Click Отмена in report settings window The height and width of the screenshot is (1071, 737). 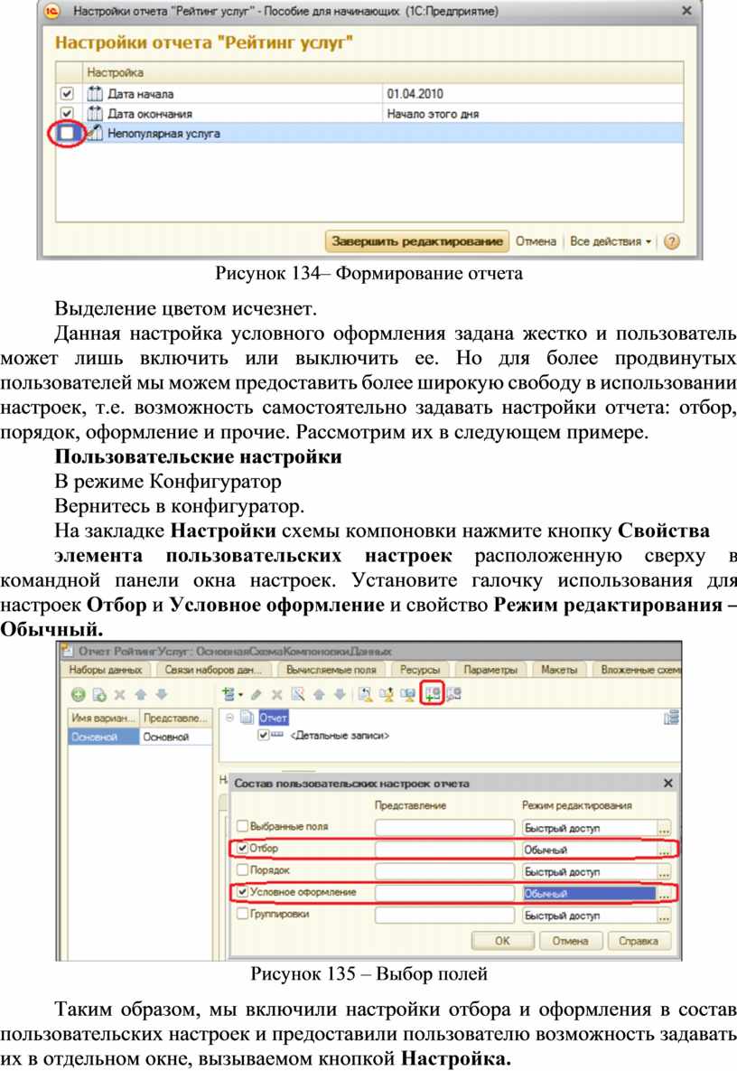536,241
